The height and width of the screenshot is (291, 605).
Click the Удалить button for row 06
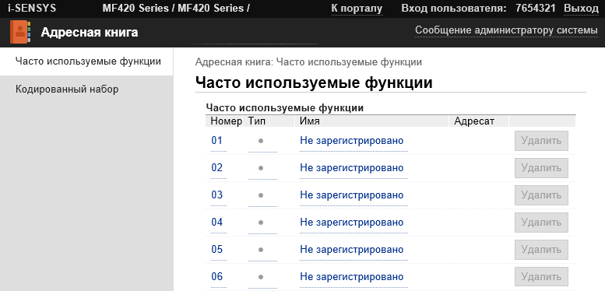click(541, 277)
